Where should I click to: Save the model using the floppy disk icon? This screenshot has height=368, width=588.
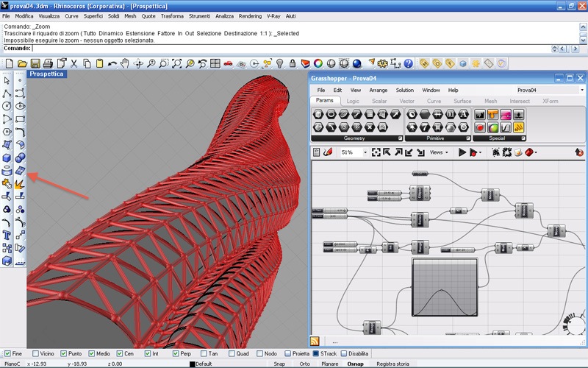35,63
